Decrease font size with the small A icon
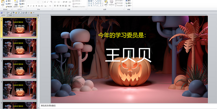 (x=48, y=2)
